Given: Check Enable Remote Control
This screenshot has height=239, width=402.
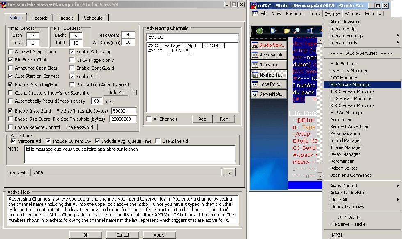Looking at the screenshot, I should tap(11, 127).
